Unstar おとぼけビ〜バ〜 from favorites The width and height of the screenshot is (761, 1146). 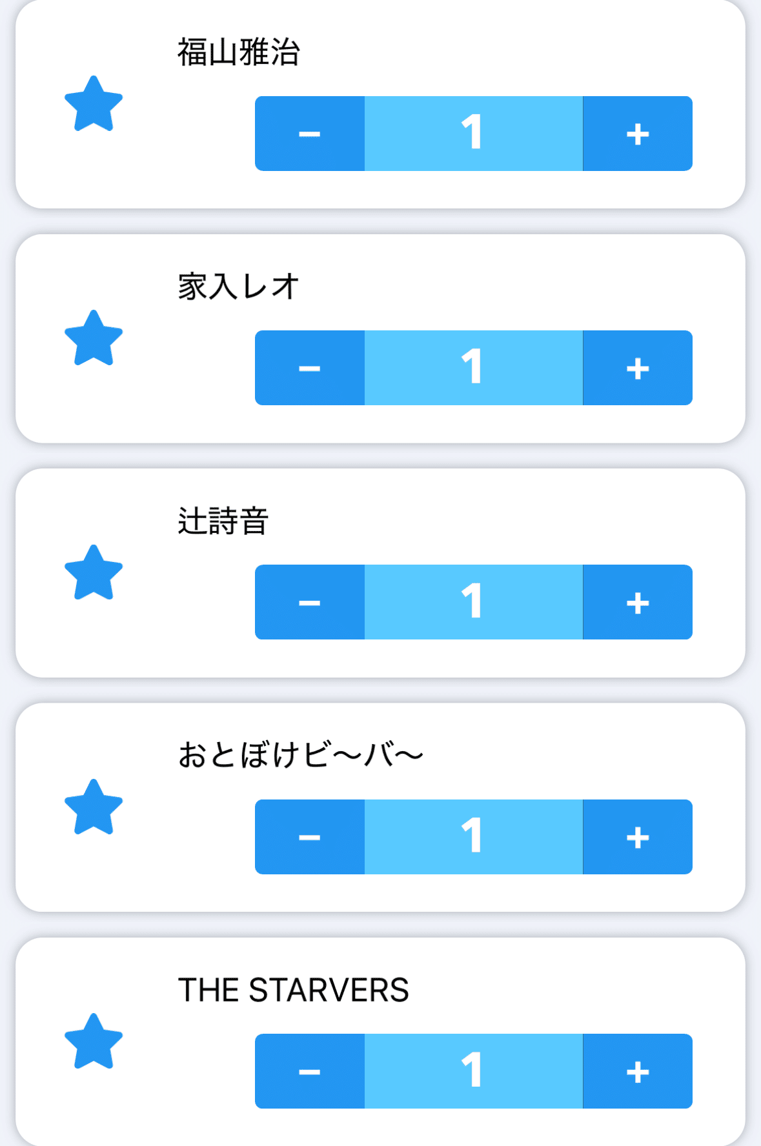click(94, 807)
